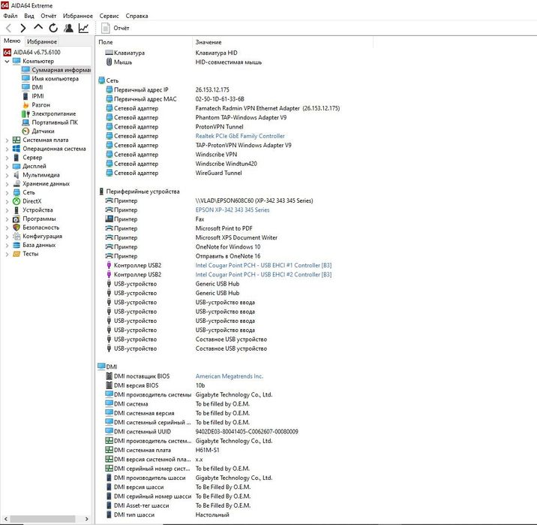
Task: Click the Системная плата board icon
Action: click(16, 140)
